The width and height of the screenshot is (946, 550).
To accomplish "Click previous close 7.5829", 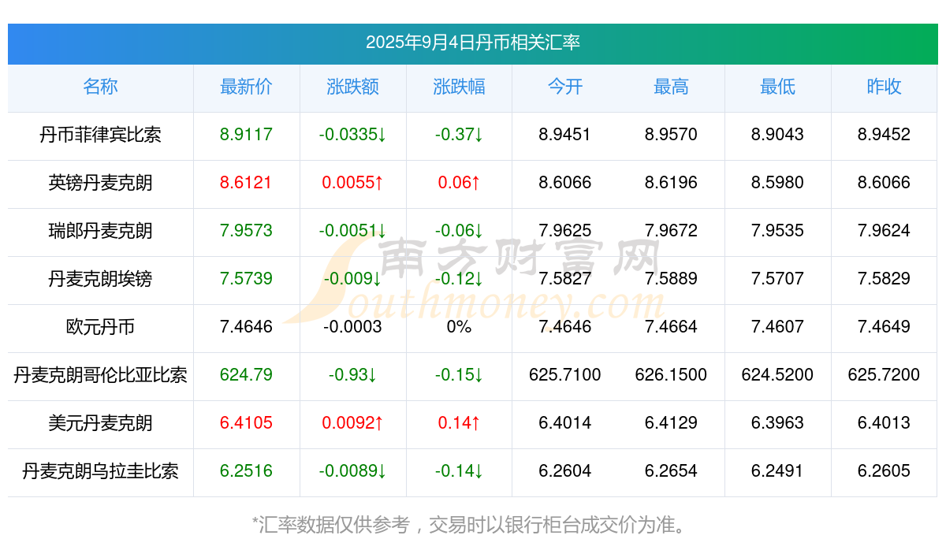I will pyautogui.click(x=885, y=279).
